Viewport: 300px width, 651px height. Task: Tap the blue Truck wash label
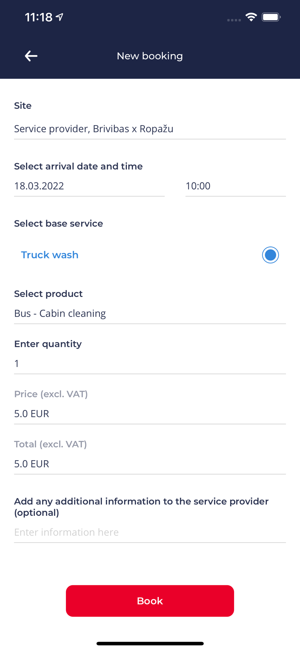pos(50,255)
